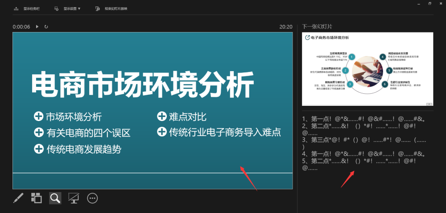Image resolution: width=446 pixels, height=213 pixels.
Task: Click the elapsed time 0:00:06
Action: [x=21, y=27]
